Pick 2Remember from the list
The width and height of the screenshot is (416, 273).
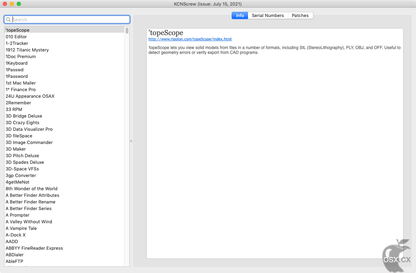pos(64,103)
